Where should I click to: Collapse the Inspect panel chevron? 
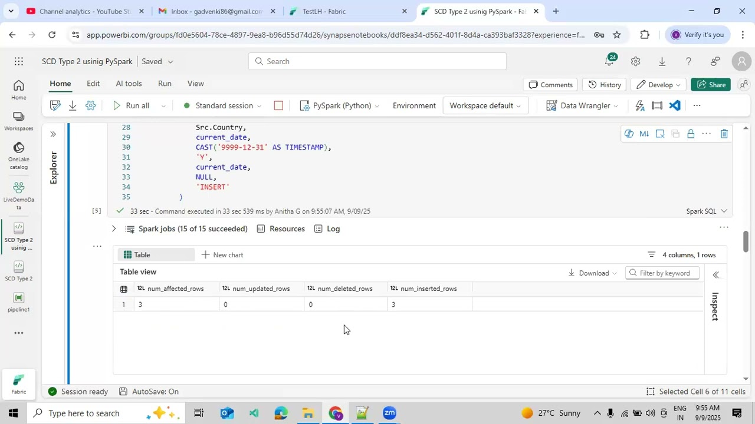pyautogui.click(x=715, y=275)
